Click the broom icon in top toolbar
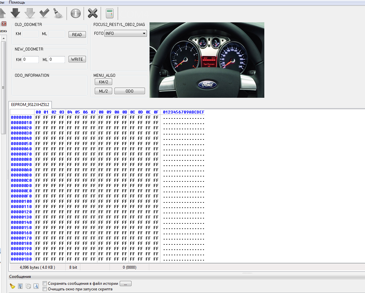Screen dimensions: 365x293 click(x=58, y=13)
